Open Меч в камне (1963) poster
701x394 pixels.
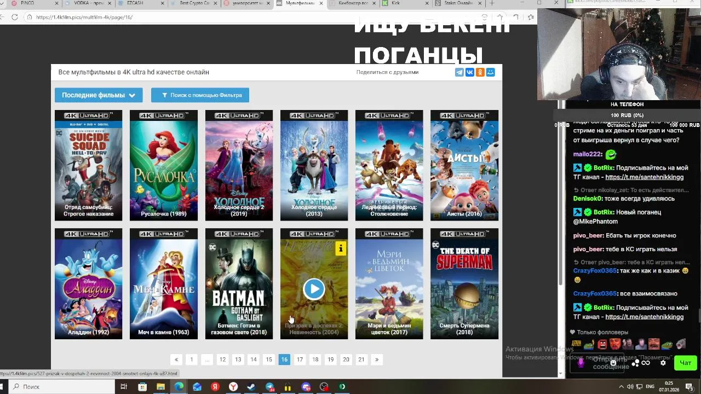point(164,283)
